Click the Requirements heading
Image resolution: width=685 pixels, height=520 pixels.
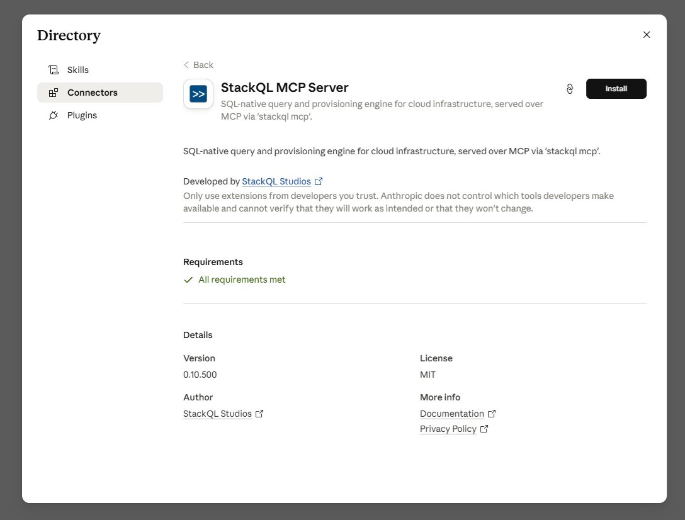[213, 262]
